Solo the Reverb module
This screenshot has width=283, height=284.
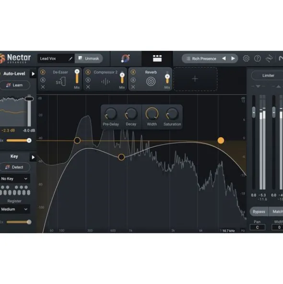(x=133, y=80)
